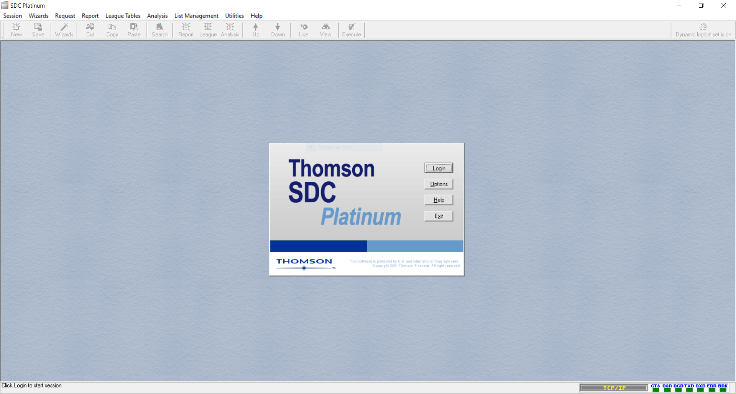
Task: Click the TCP/IP connection status indicator
Action: pyautogui.click(x=614, y=388)
